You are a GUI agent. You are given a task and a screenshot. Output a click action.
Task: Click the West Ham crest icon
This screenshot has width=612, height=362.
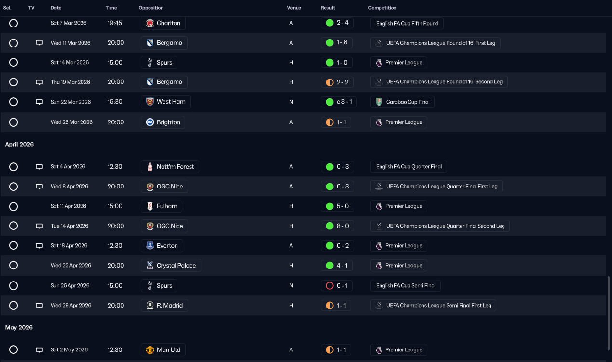150,102
